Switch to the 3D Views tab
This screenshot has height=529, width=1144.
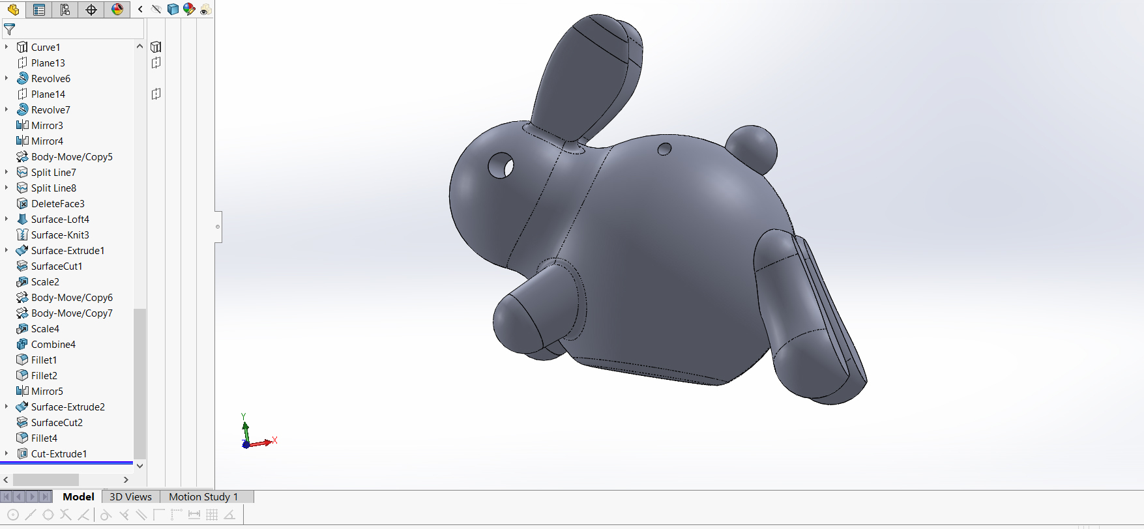click(130, 496)
